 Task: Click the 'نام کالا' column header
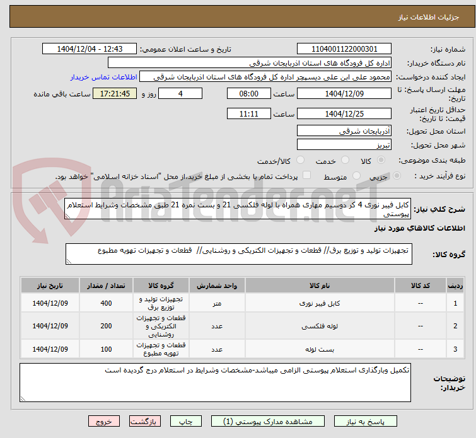[320, 285]
